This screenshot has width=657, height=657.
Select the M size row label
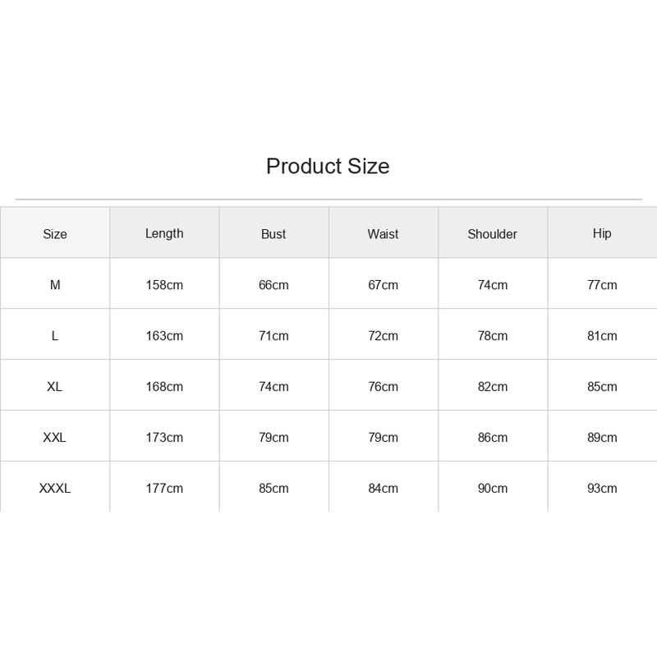pyautogui.click(x=55, y=285)
